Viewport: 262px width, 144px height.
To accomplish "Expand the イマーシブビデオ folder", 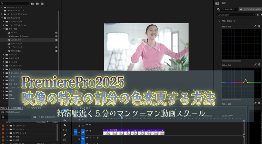I will point(3,21).
